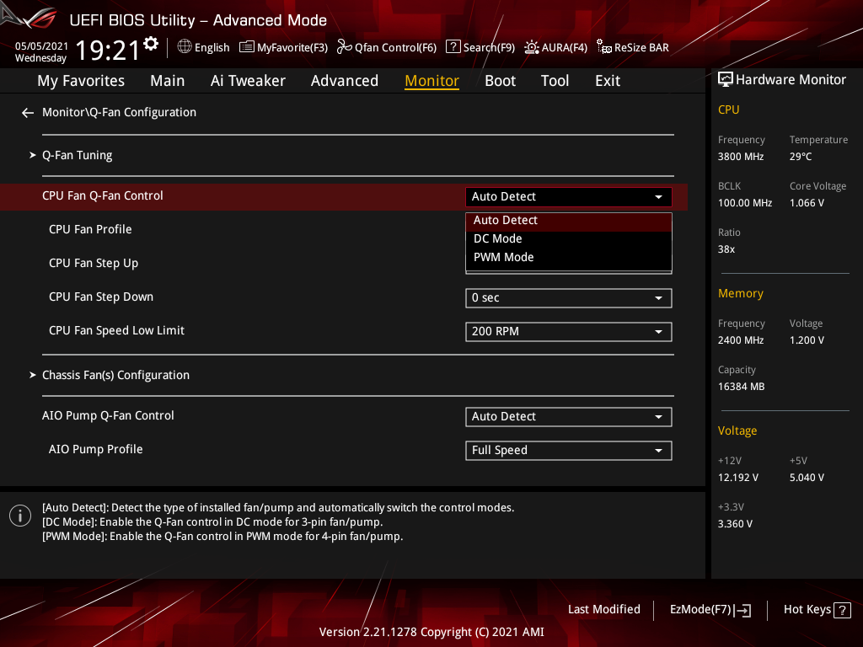The image size is (863, 647).
Task: Open MyFavorite(F3) list
Action: pyautogui.click(x=283, y=47)
